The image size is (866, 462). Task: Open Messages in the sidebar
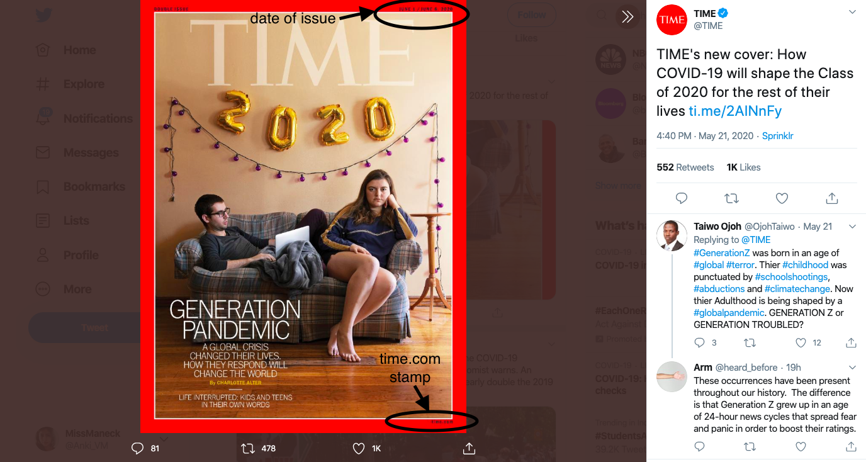click(x=77, y=152)
